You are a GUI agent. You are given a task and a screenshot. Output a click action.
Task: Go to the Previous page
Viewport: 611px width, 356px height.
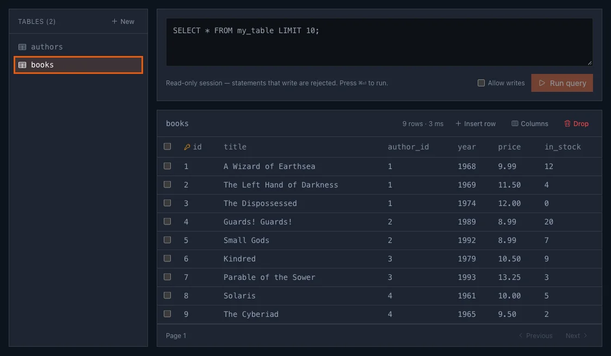[x=535, y=336]
